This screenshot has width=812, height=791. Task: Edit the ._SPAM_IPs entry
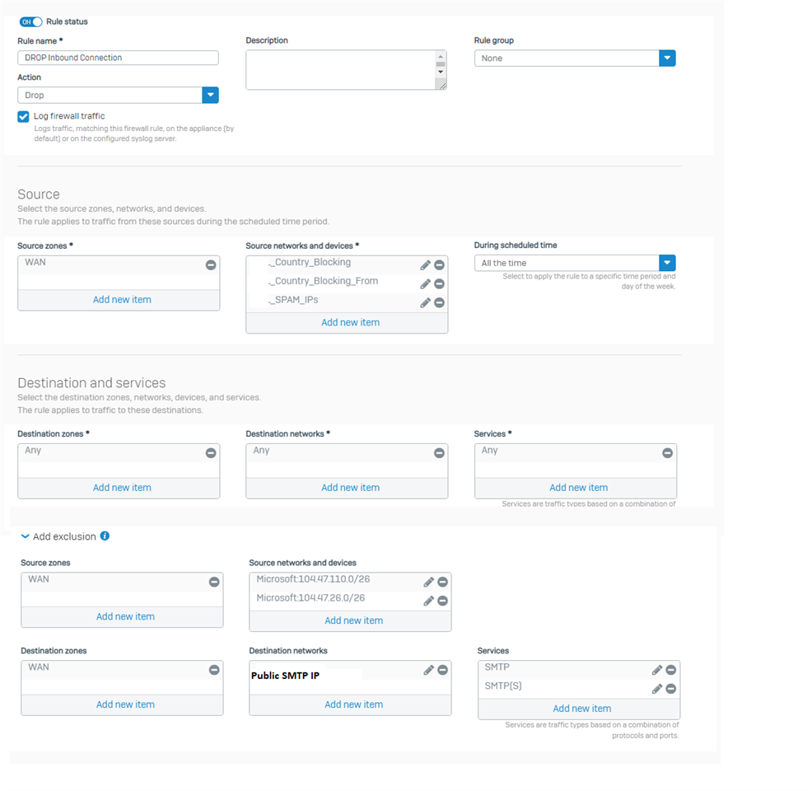(425, 302)
